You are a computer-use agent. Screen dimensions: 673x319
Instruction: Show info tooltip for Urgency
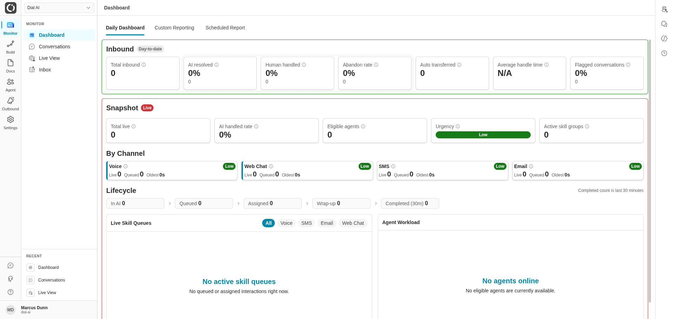pos(458,126)
